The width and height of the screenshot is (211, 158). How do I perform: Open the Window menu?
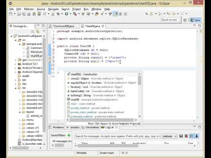96,9
